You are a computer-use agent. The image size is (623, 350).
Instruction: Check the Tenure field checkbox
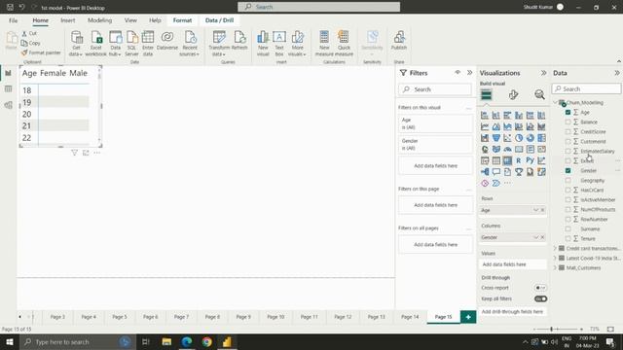568,239
